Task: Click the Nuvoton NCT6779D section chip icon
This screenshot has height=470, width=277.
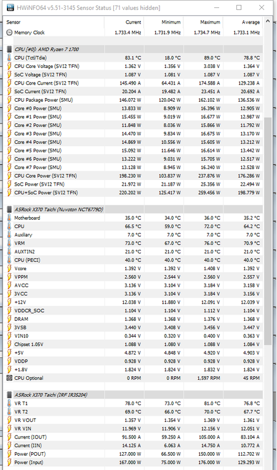Action: coord(10,209)
